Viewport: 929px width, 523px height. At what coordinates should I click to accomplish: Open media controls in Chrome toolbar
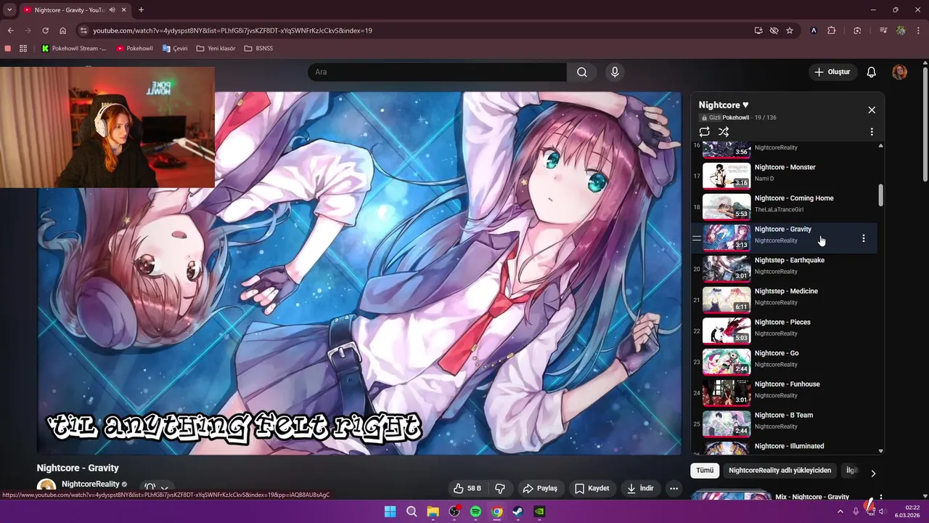[883, 31]
